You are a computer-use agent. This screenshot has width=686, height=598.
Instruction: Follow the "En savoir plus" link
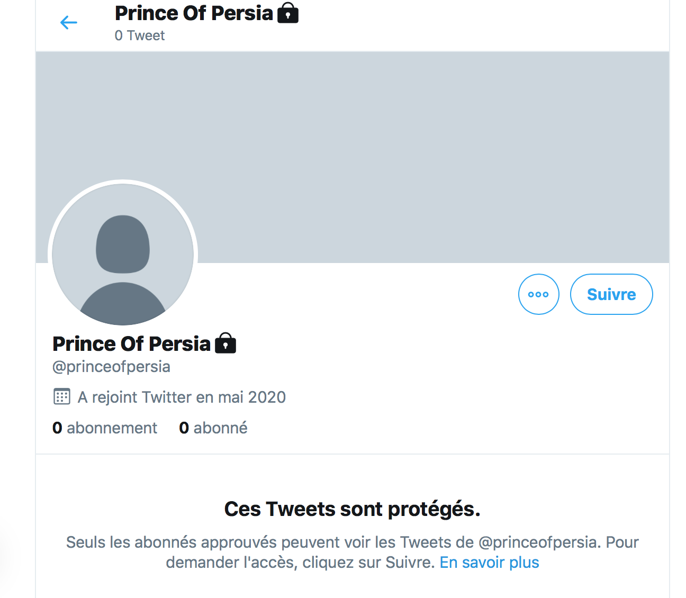tap(489, 562)
